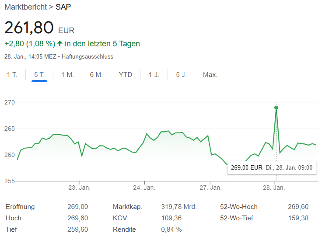Open the Marktbericht breadcrumb link

(26, 7)
